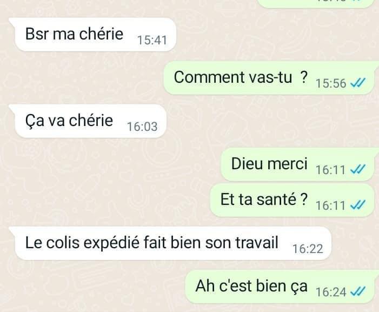Tap the double check mark on "Dieu merci"

click(x=358, y=170)
